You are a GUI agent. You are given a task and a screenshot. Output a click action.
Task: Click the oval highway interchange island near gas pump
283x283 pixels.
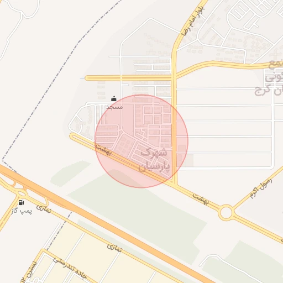point(22,193)
